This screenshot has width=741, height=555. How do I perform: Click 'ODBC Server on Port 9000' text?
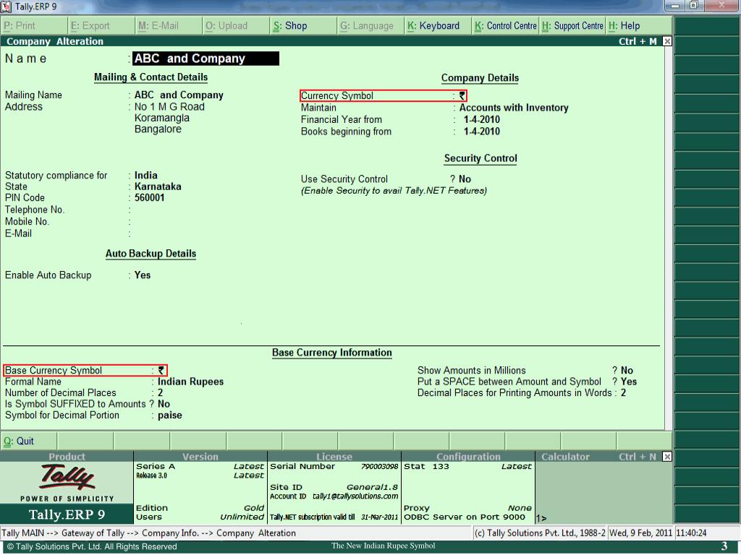coord(464,517)
